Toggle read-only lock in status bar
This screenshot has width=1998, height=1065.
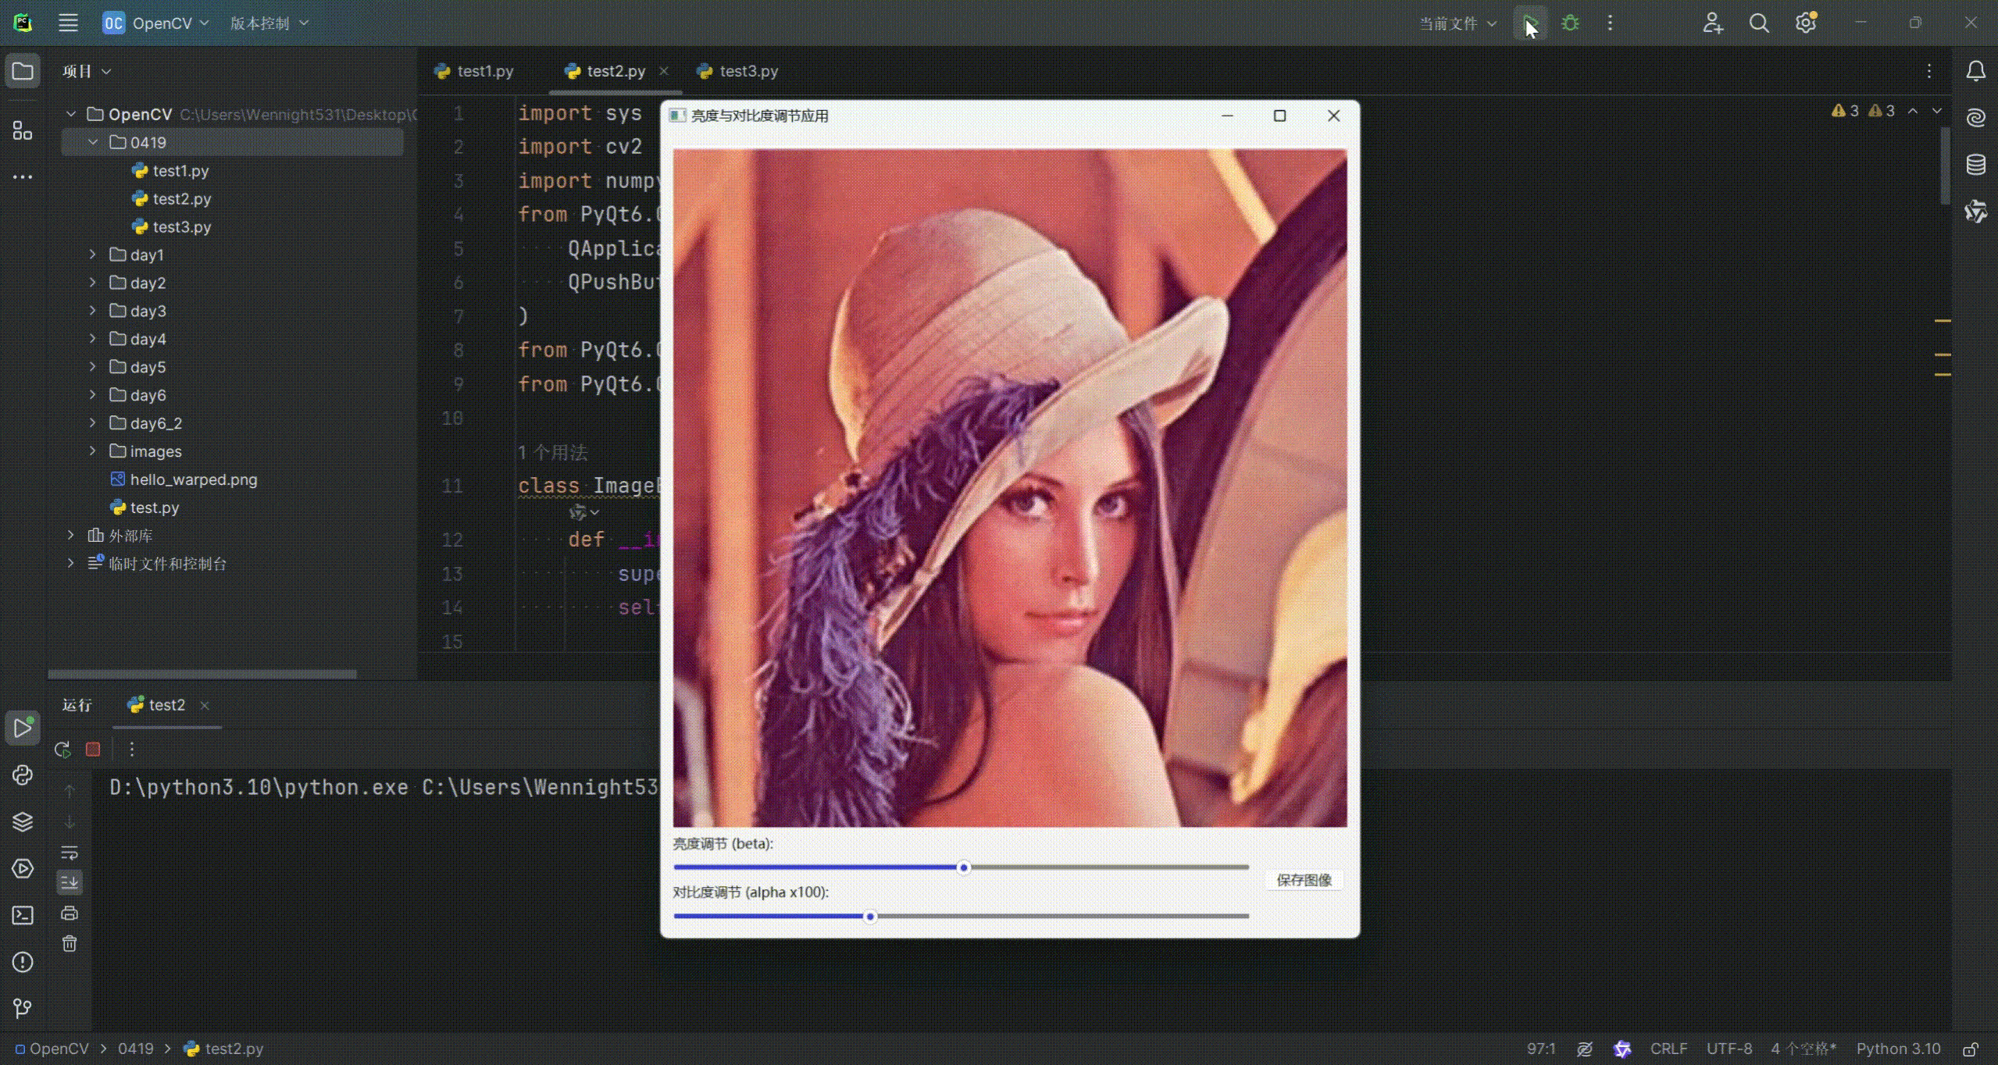point(1971,1049)
